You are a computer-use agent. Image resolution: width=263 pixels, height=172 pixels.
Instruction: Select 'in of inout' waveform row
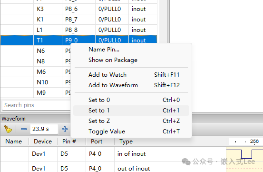click(x=113, y=154)
